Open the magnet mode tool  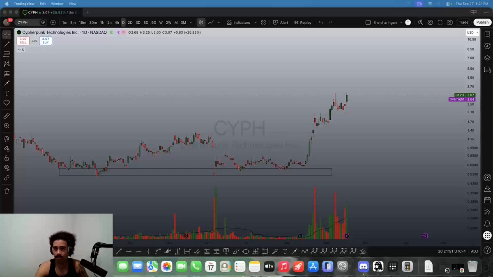coord(7,139)
